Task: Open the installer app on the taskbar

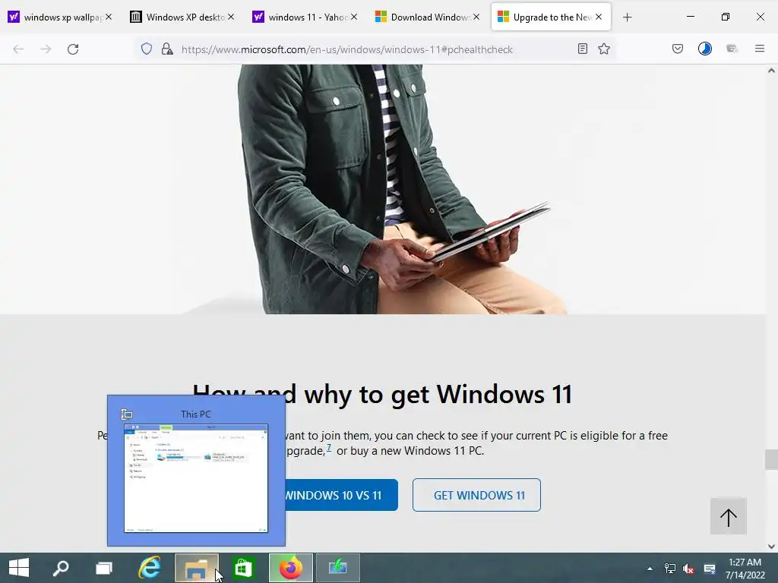Action: click(x=337, y=568)
